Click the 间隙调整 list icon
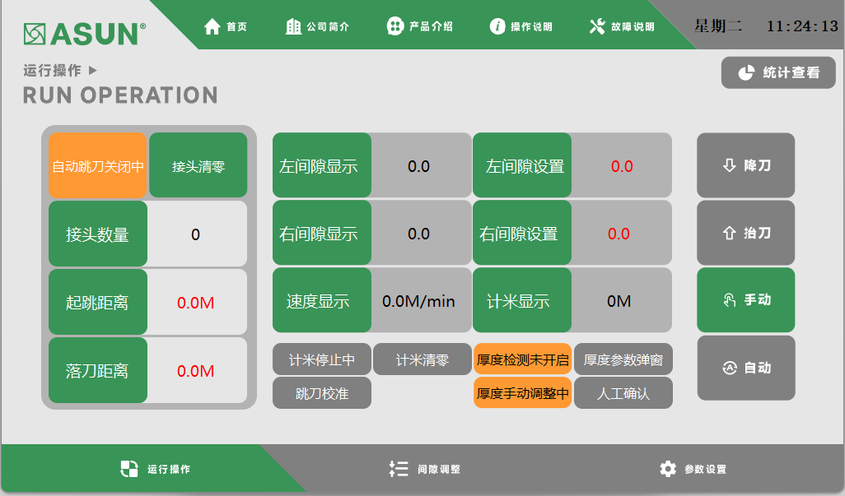Screen dimensions: 845x496 click(399, 469)
